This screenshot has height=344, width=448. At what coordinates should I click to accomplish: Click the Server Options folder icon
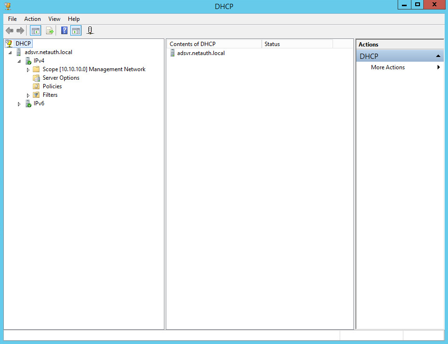click(36, 78)
